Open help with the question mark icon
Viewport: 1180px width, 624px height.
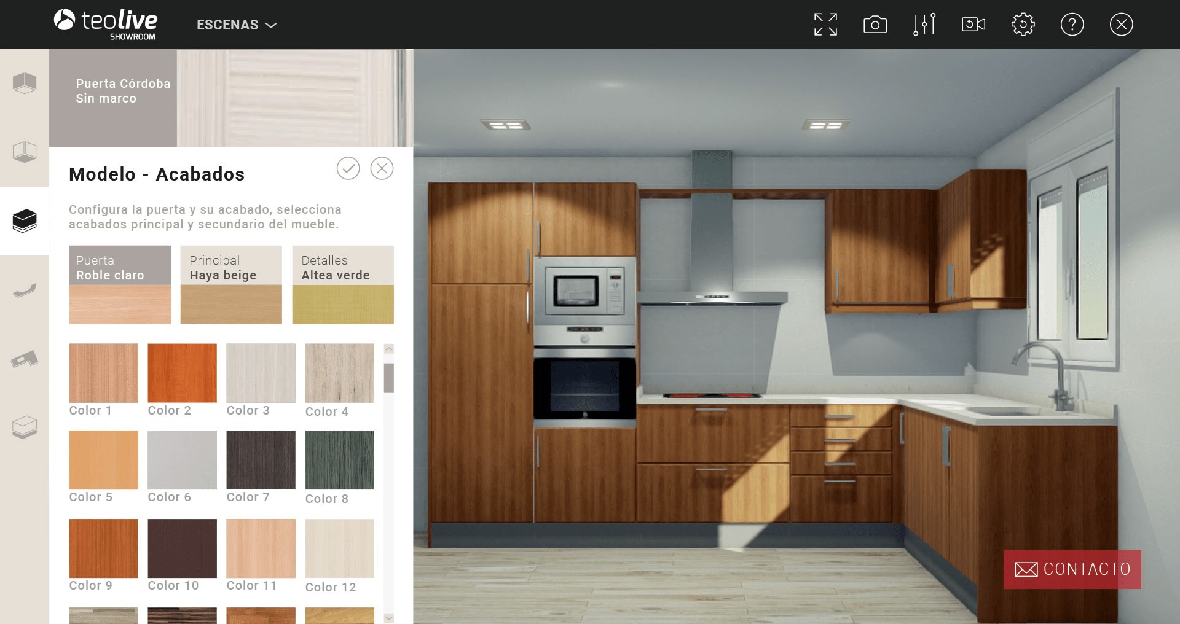click(1072, 25)
